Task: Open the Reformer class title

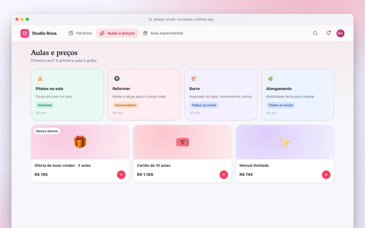Action: point(121,89)
